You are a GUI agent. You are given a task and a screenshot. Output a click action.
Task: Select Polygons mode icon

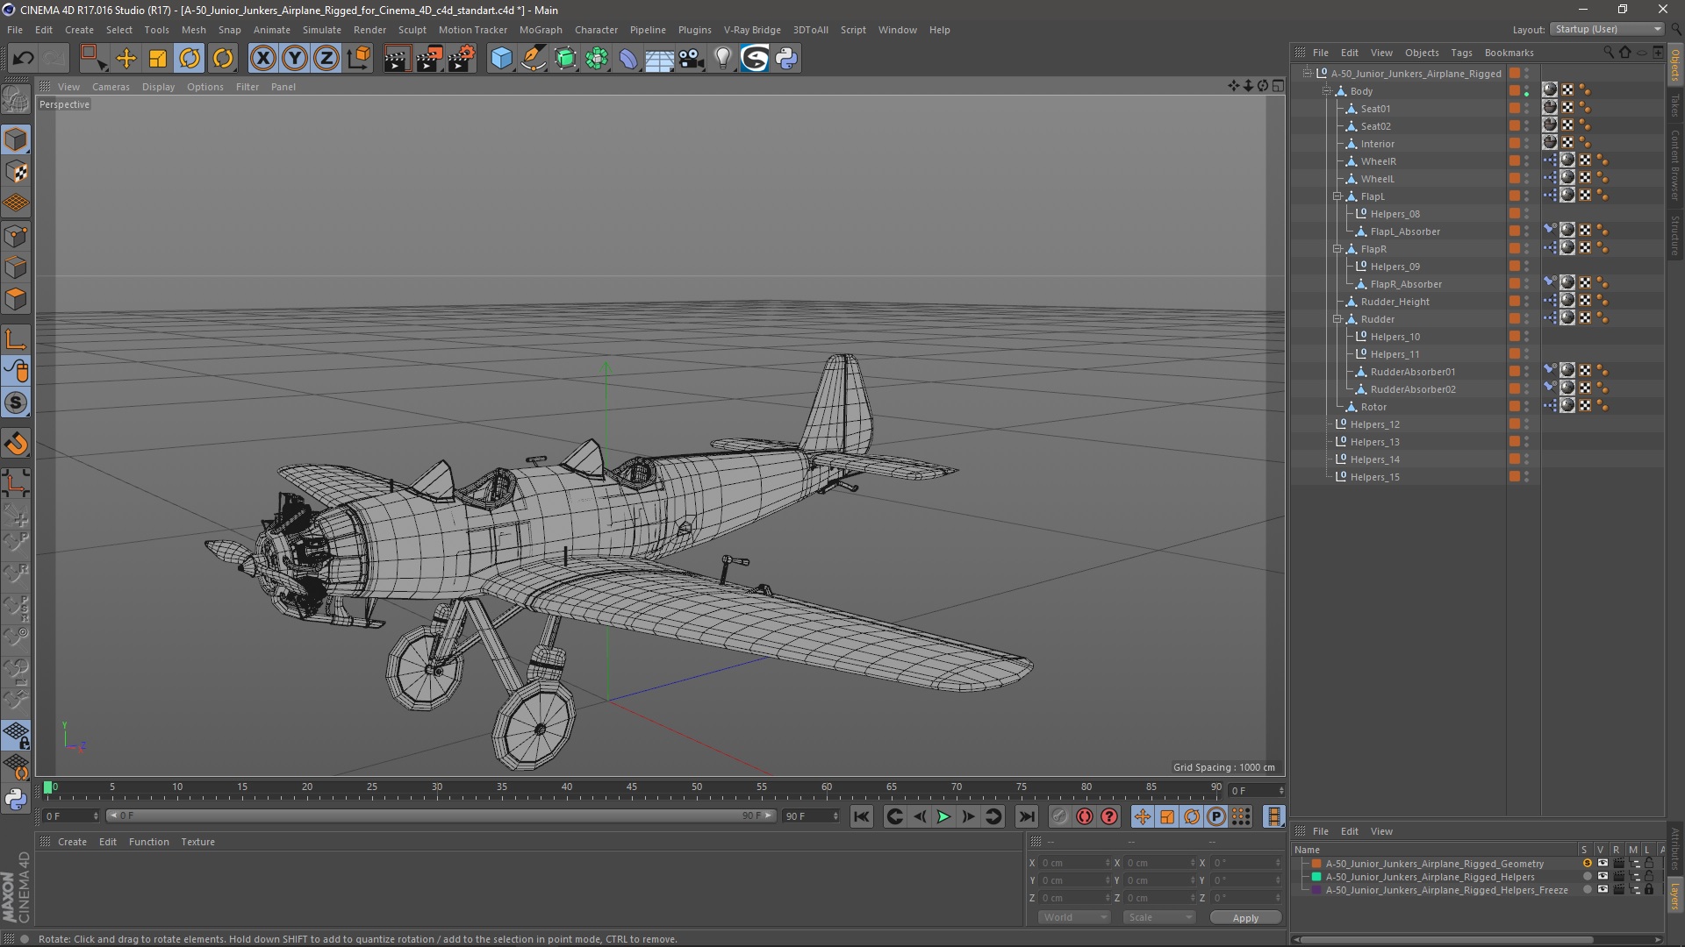tap(16, 299)
